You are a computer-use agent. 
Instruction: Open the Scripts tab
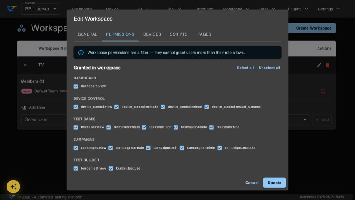pyautogui.click(x=179, y=34)
